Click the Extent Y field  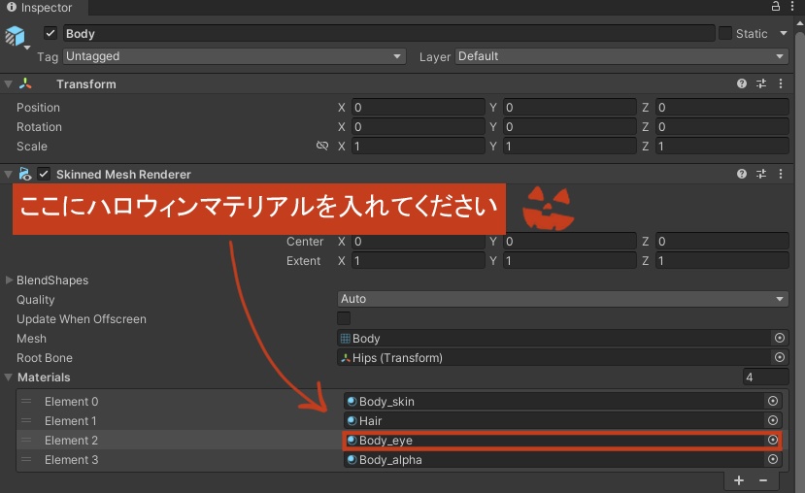pyautogui.click(x=569, y=261)
